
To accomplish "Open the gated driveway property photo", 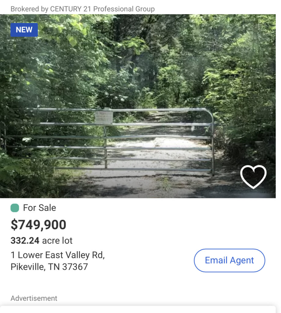I will (138, 76).
